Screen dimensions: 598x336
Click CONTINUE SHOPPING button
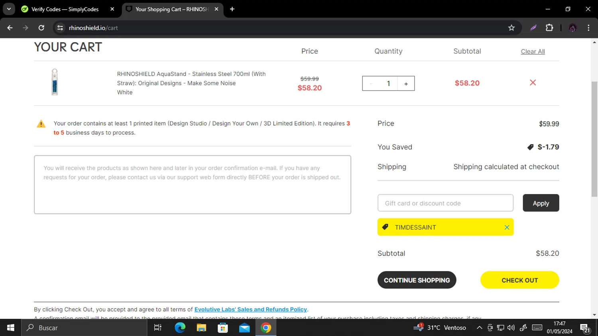(417, 280)
